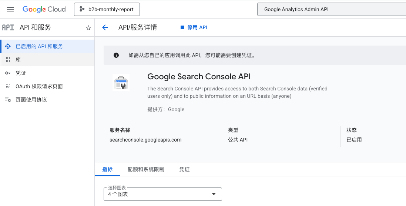The width and height of the screenshot is (406, 206).
Task: Click the Search Console API logo thumbnail
Action: pyautogui.click(x=121, y=83)
